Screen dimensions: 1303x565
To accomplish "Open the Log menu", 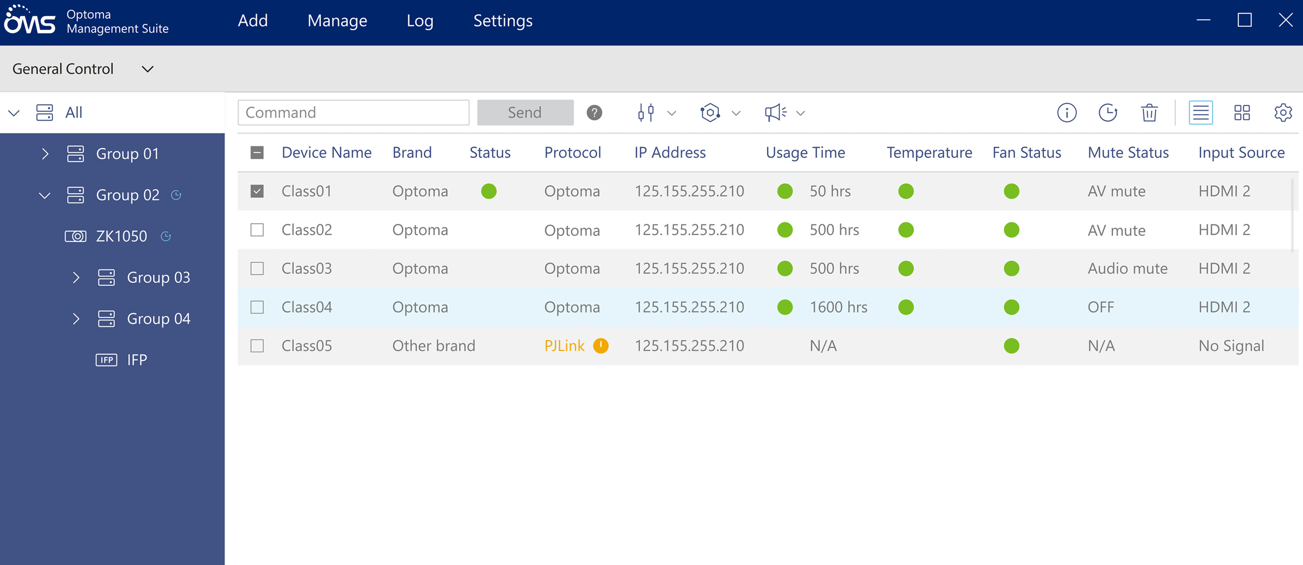I will (x=420, y=21).
